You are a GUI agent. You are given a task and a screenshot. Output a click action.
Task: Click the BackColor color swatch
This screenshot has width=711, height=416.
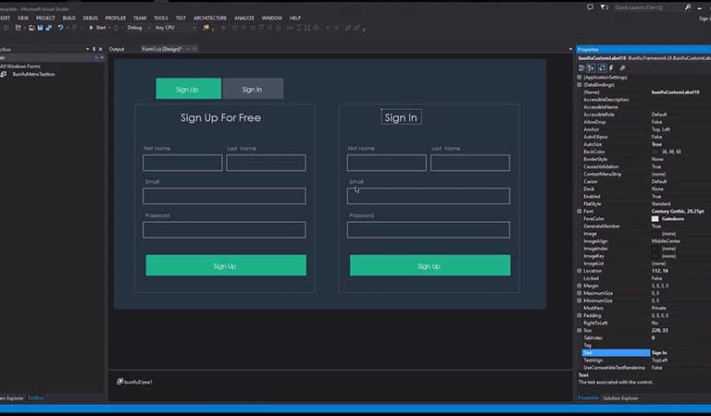655,151
